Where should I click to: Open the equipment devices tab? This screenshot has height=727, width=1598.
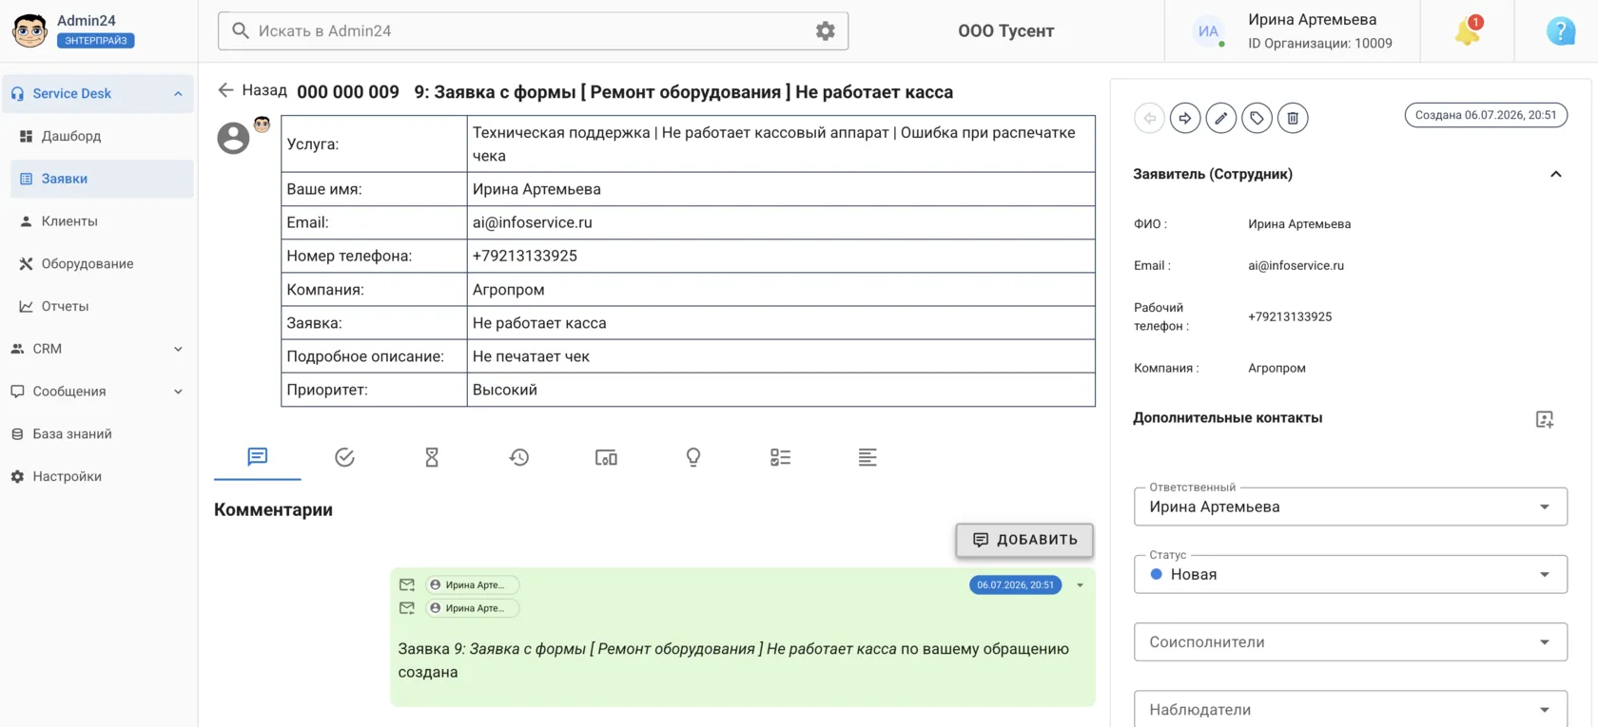(x=606, y=457)
